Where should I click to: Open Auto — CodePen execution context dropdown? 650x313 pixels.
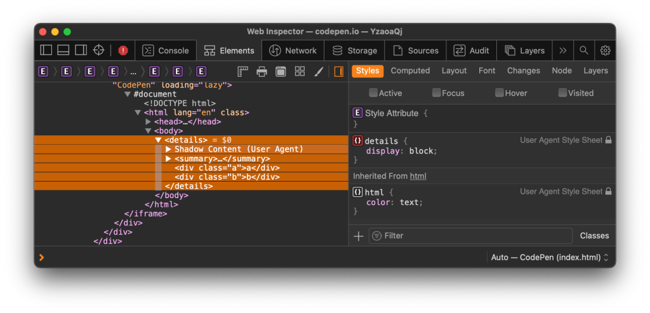550,258
